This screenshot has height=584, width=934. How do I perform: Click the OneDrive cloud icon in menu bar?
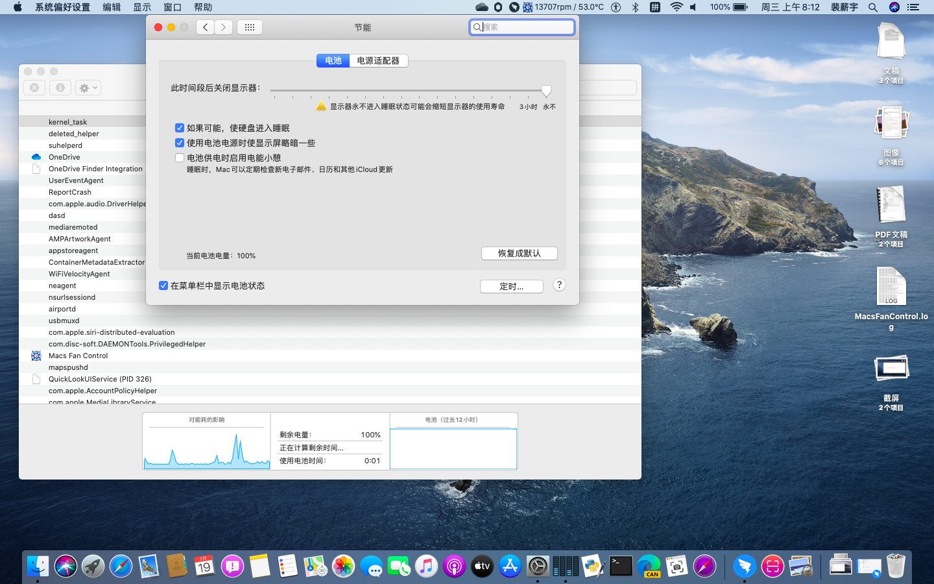(x=481, y=8)
